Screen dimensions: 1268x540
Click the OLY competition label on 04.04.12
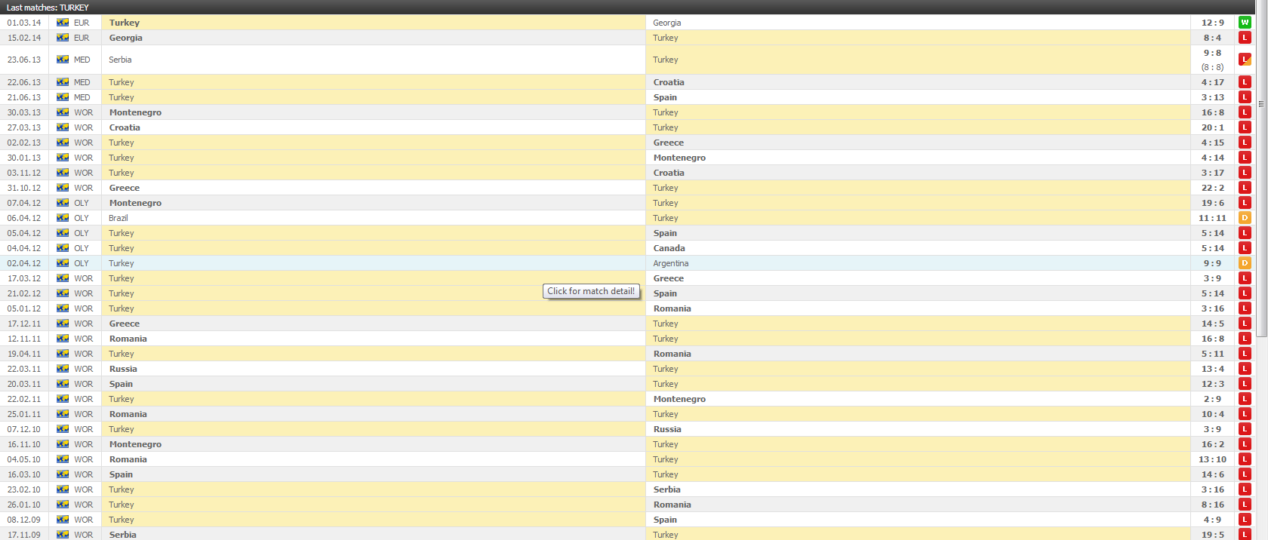pos(82,248)
